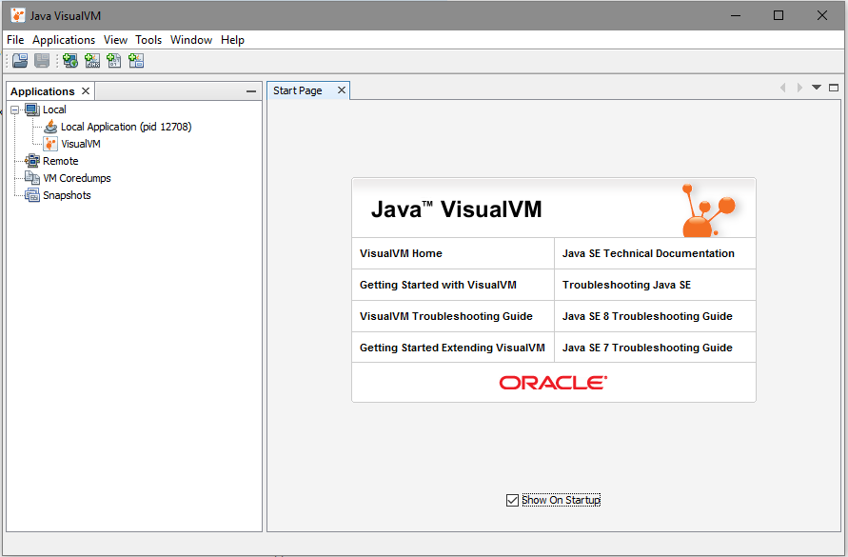Click the Oracle logo on the Start Page
This screenshot has height=557, width=848.
(553, 383)
